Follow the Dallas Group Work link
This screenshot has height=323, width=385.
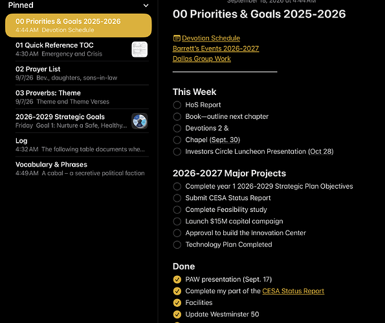click(x=202, y=59)
